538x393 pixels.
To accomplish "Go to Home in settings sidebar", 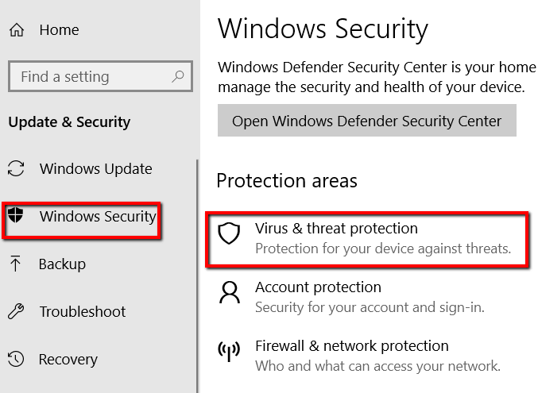I will tap(59, 31).
